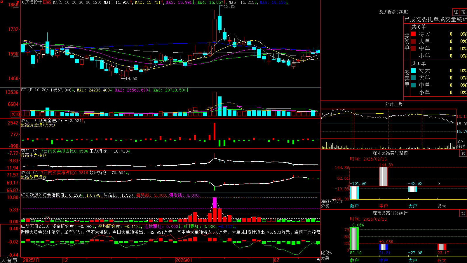
Task: Click the lock icon on date axis
Action: click(x=318, y=259)
